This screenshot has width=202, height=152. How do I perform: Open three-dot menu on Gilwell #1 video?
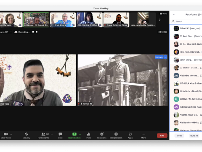pos(165,57)
